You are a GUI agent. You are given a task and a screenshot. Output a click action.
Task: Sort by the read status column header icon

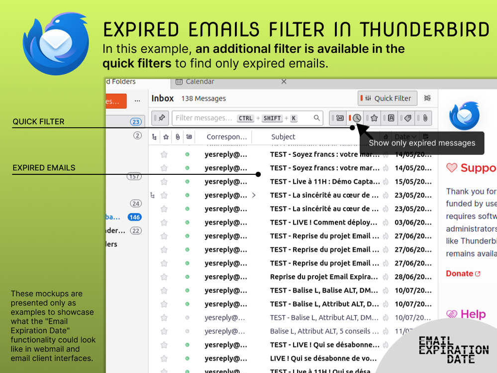pyautogui.click(x=189, y=137)
